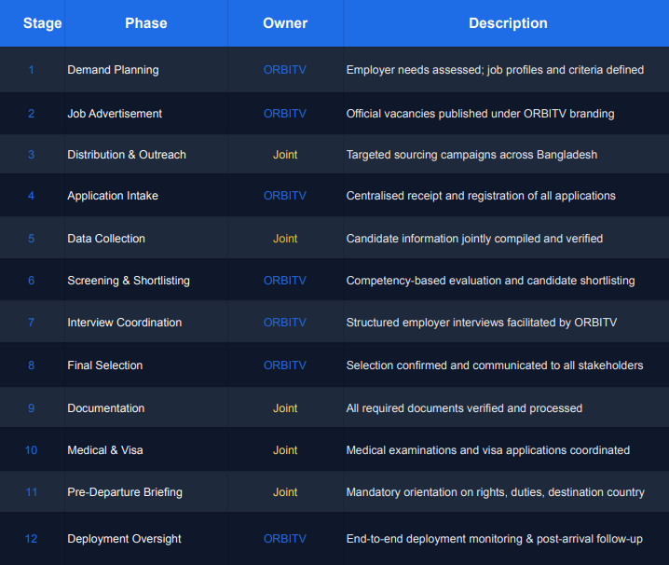669x565 pixels.
Task: Click the Owner column header
Action: (285, 23)
